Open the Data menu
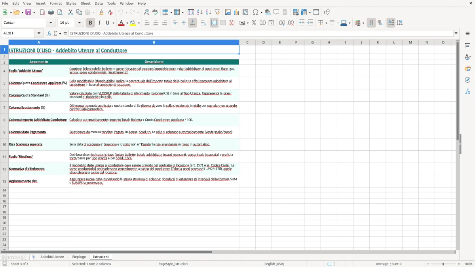This screenshot has width=475, height=267. click(99, 3)
